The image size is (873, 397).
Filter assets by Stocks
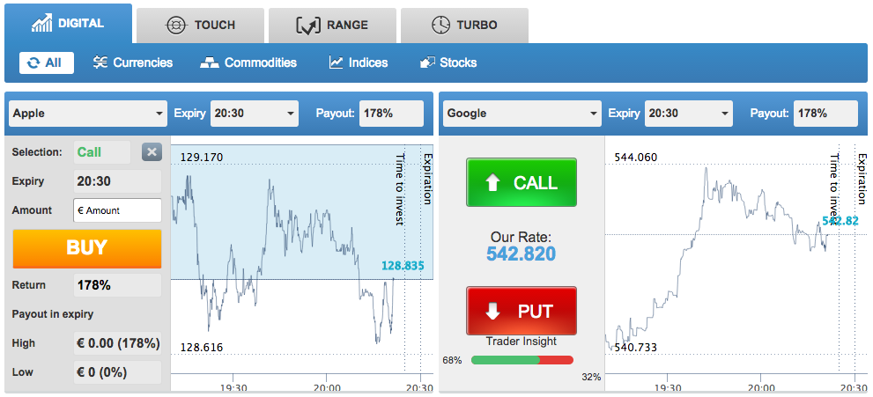pos(448,62)
